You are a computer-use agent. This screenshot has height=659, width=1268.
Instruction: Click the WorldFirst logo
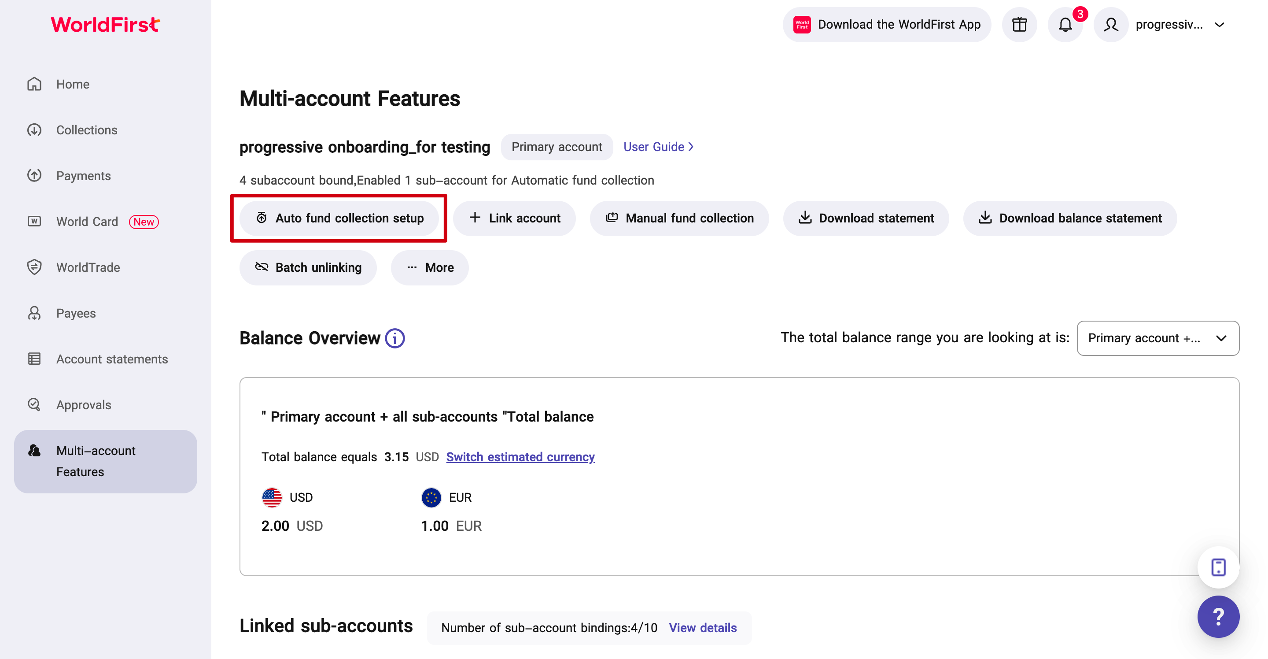(x=105, y=25)
